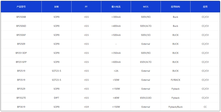Click the 封装 column header
The image size is (221, 112).
point(56,7)
